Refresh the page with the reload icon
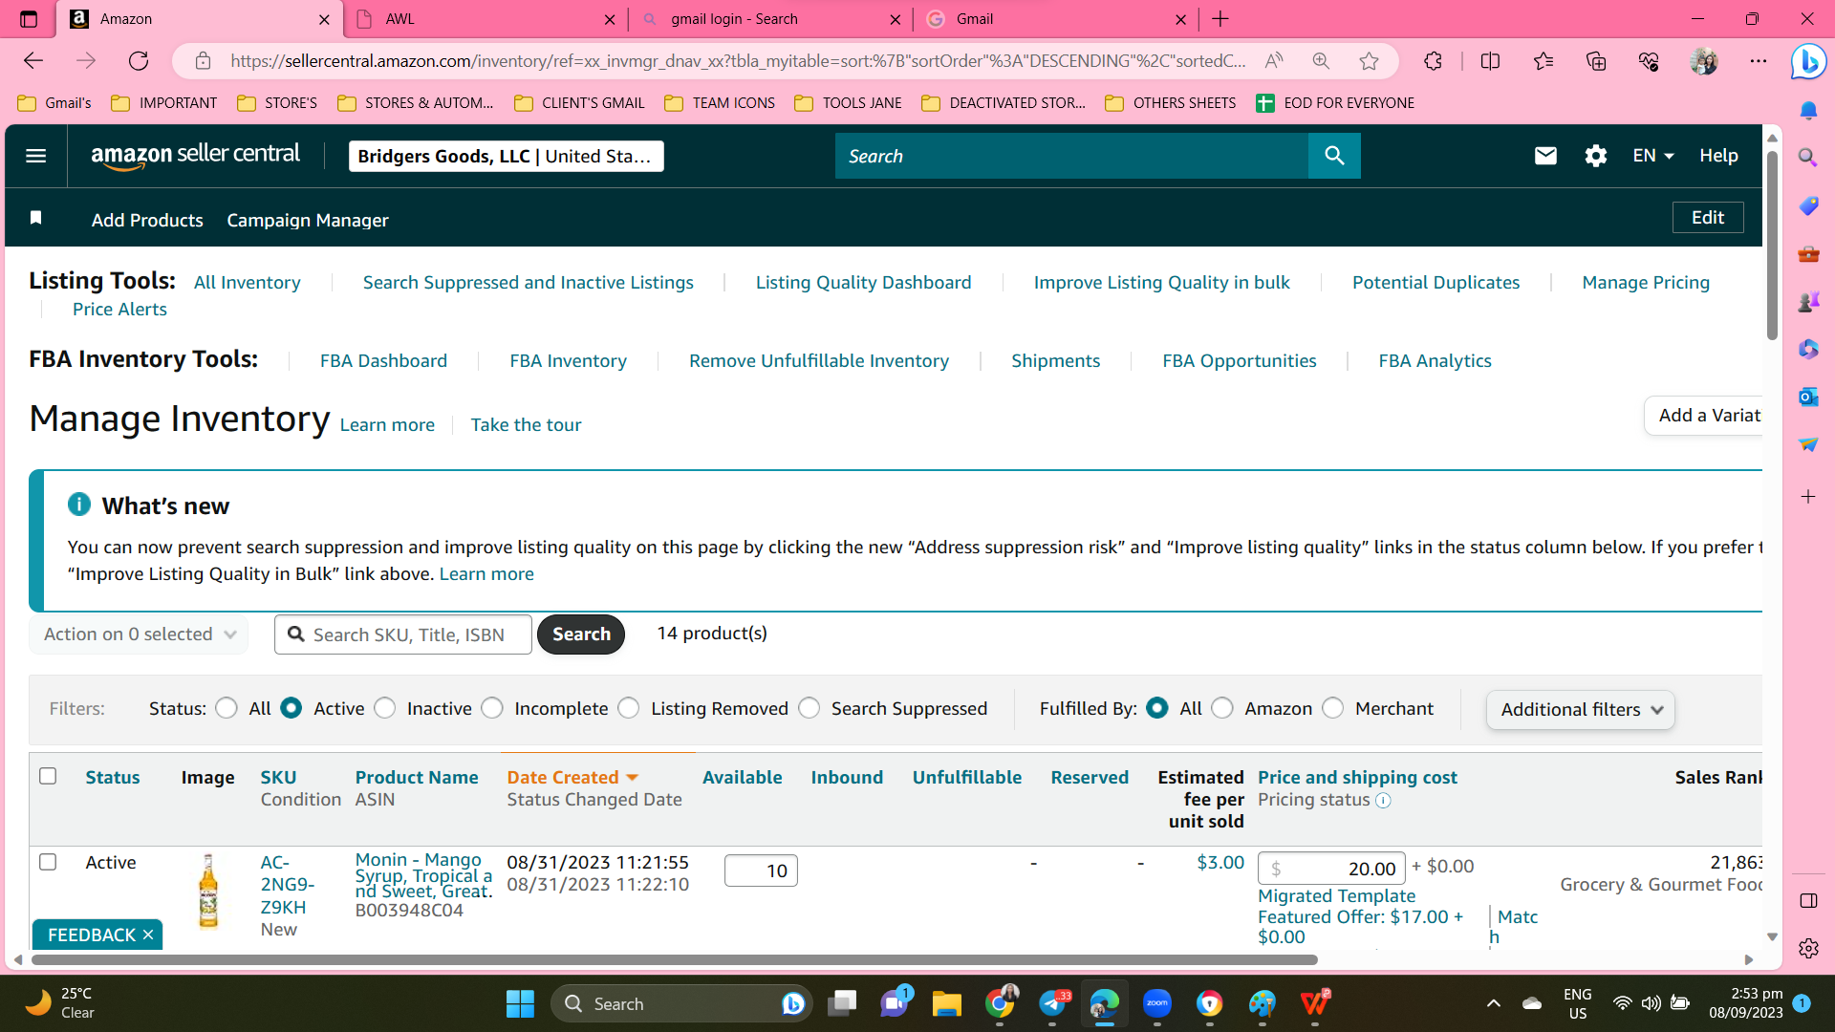 tap(139, 61)
